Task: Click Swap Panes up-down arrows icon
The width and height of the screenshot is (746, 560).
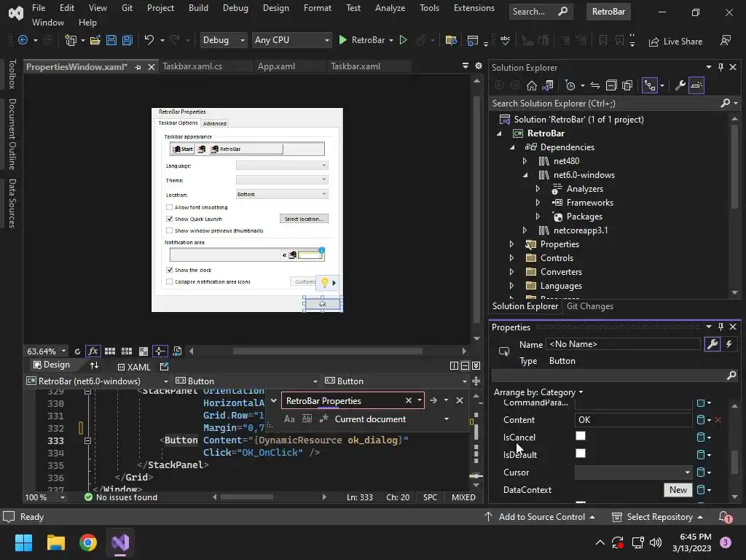Action: [x=94, y=365]
